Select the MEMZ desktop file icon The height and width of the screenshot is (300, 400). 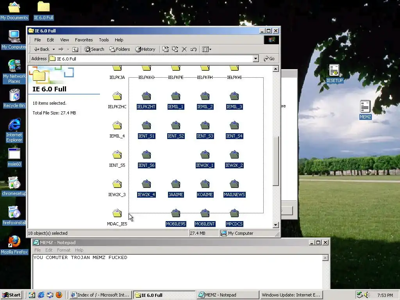(365, 110)
